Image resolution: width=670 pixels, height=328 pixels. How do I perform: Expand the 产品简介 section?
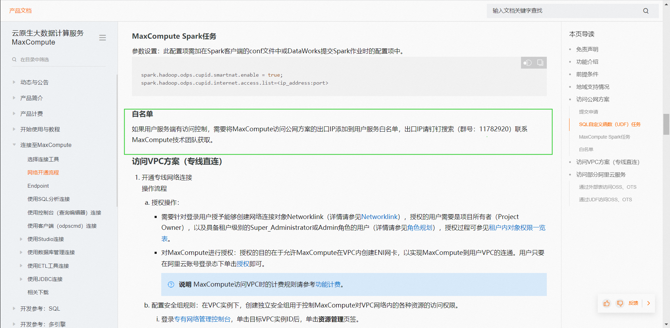[14, 98]
